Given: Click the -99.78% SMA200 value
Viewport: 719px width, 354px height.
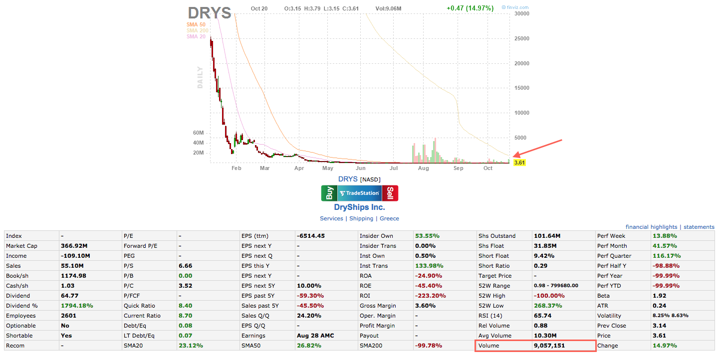Looking at the screenshot, I should pyautogui.click(x=428, y=346).
